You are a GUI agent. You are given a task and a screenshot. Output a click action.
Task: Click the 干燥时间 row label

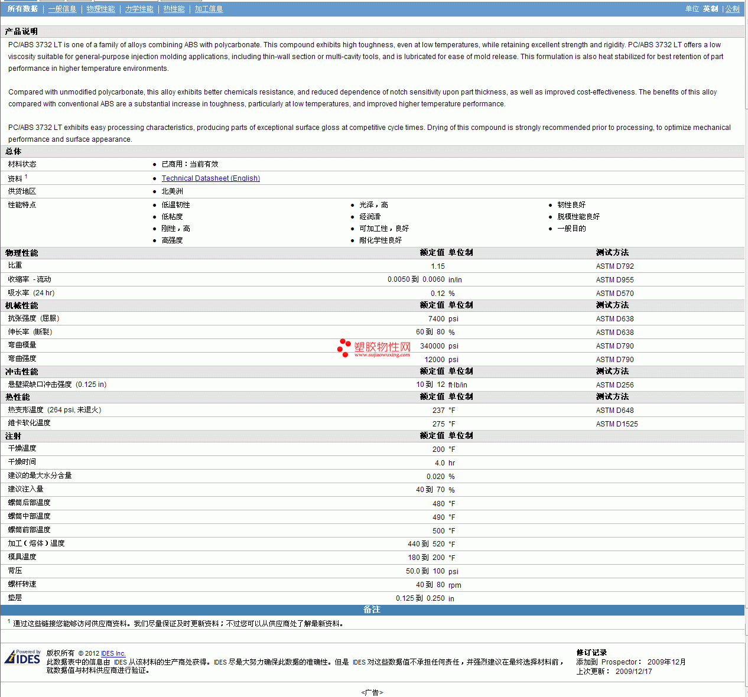(22, 462)
